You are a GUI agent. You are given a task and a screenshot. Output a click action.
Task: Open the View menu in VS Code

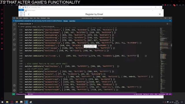31,18
